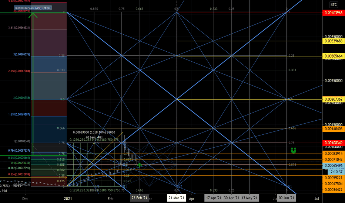The width and height of the screenshot is (345, 203).
Task: Select the 1.618(0.00169287) Fibonacci label
Action: [19, 114]
